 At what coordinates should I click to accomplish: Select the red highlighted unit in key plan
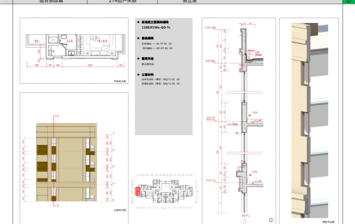coord(138,192)
